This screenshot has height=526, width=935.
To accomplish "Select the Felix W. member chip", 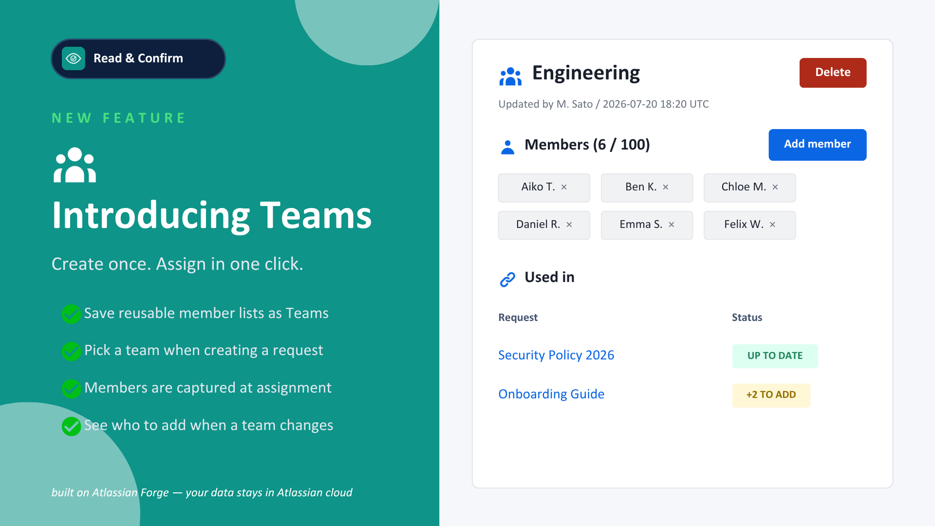I will coord(749,225).
